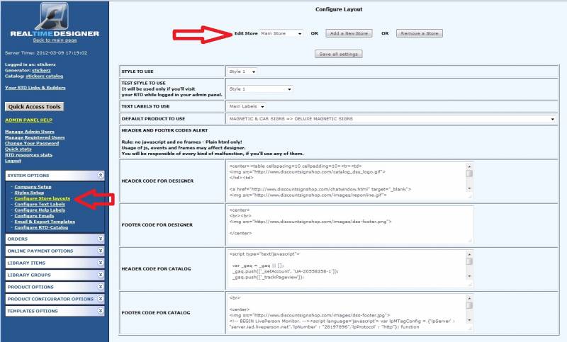
Task: Open the Test Style To Use dropdown
Action: click(260, 89)
